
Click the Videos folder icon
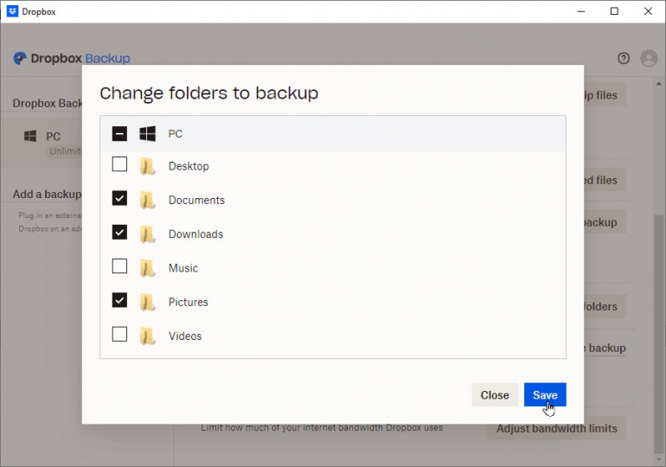(x=147, y=336)
